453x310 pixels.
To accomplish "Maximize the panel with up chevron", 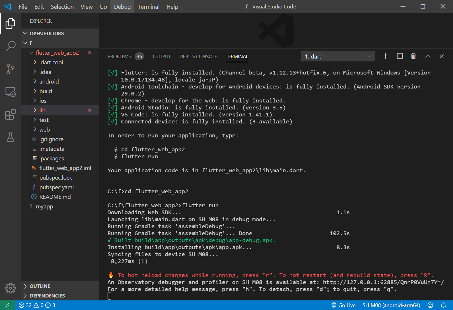I will click(x=427, y=56).
